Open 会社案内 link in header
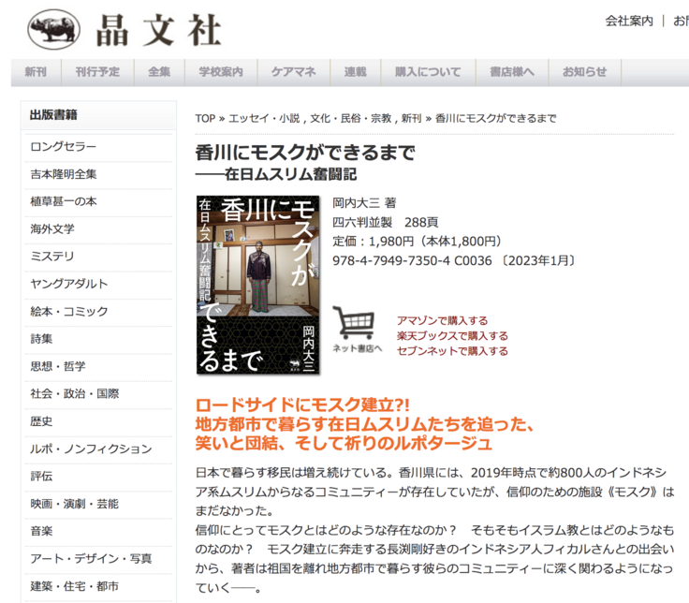The height and width of the screenshot is (603, 689). tap(629, 21)
